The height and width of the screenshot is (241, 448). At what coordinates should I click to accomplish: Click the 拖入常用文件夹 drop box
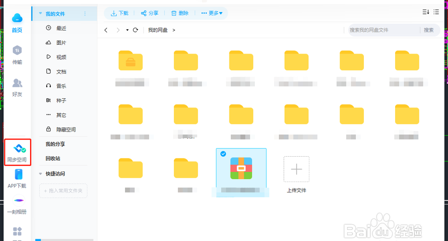click(63, 191)
